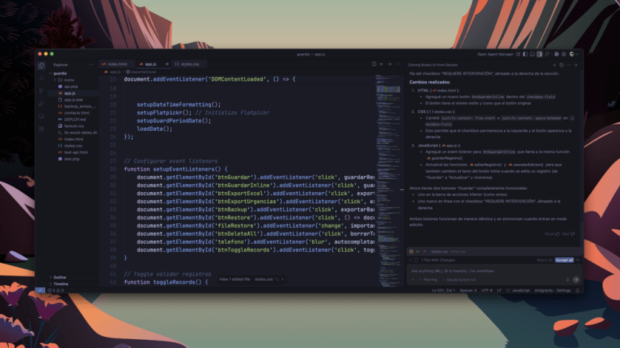This screenshot has height=348, width=620.
Task: Go back with the left arrow icon
Action: point(382,64)
